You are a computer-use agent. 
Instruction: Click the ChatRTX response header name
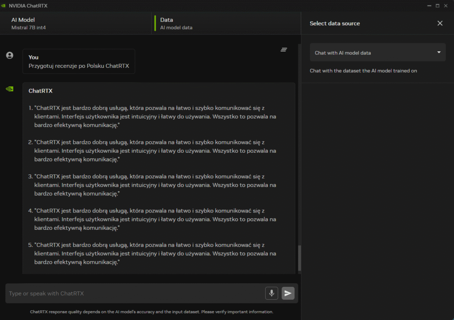click(40, 91)
